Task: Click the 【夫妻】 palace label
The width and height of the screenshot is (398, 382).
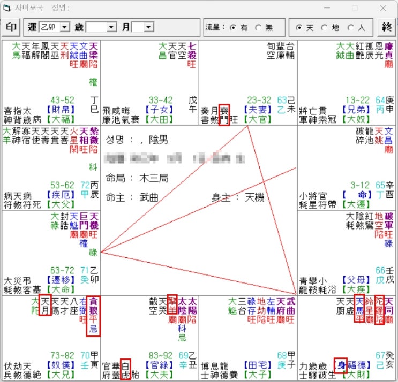Action: click(258, 110)
